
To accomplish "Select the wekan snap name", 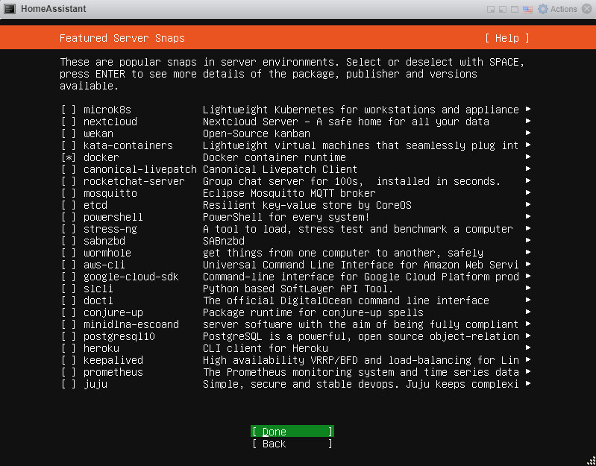I will [x=98, y=133].
